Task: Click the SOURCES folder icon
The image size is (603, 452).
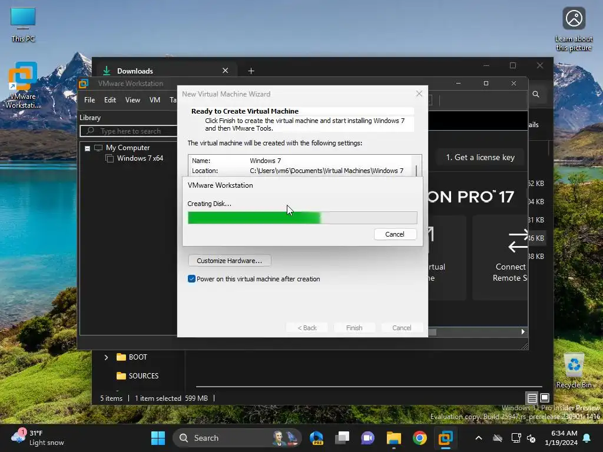Action: point(121,375)
